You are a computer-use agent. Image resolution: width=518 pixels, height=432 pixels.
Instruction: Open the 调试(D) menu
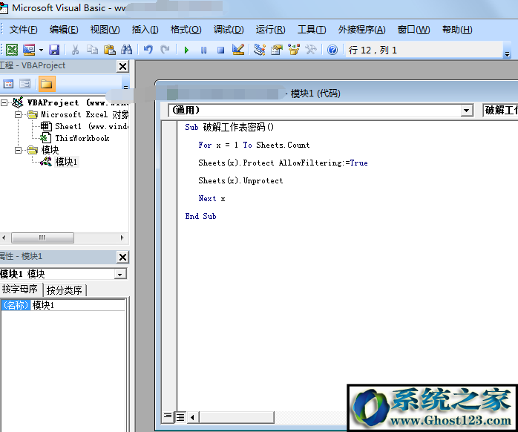coord(229,30)
